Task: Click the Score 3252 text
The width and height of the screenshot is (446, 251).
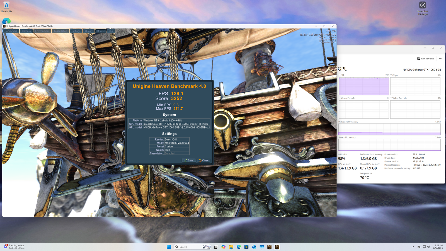Action: pyautogui.click(x=169, y=98)
